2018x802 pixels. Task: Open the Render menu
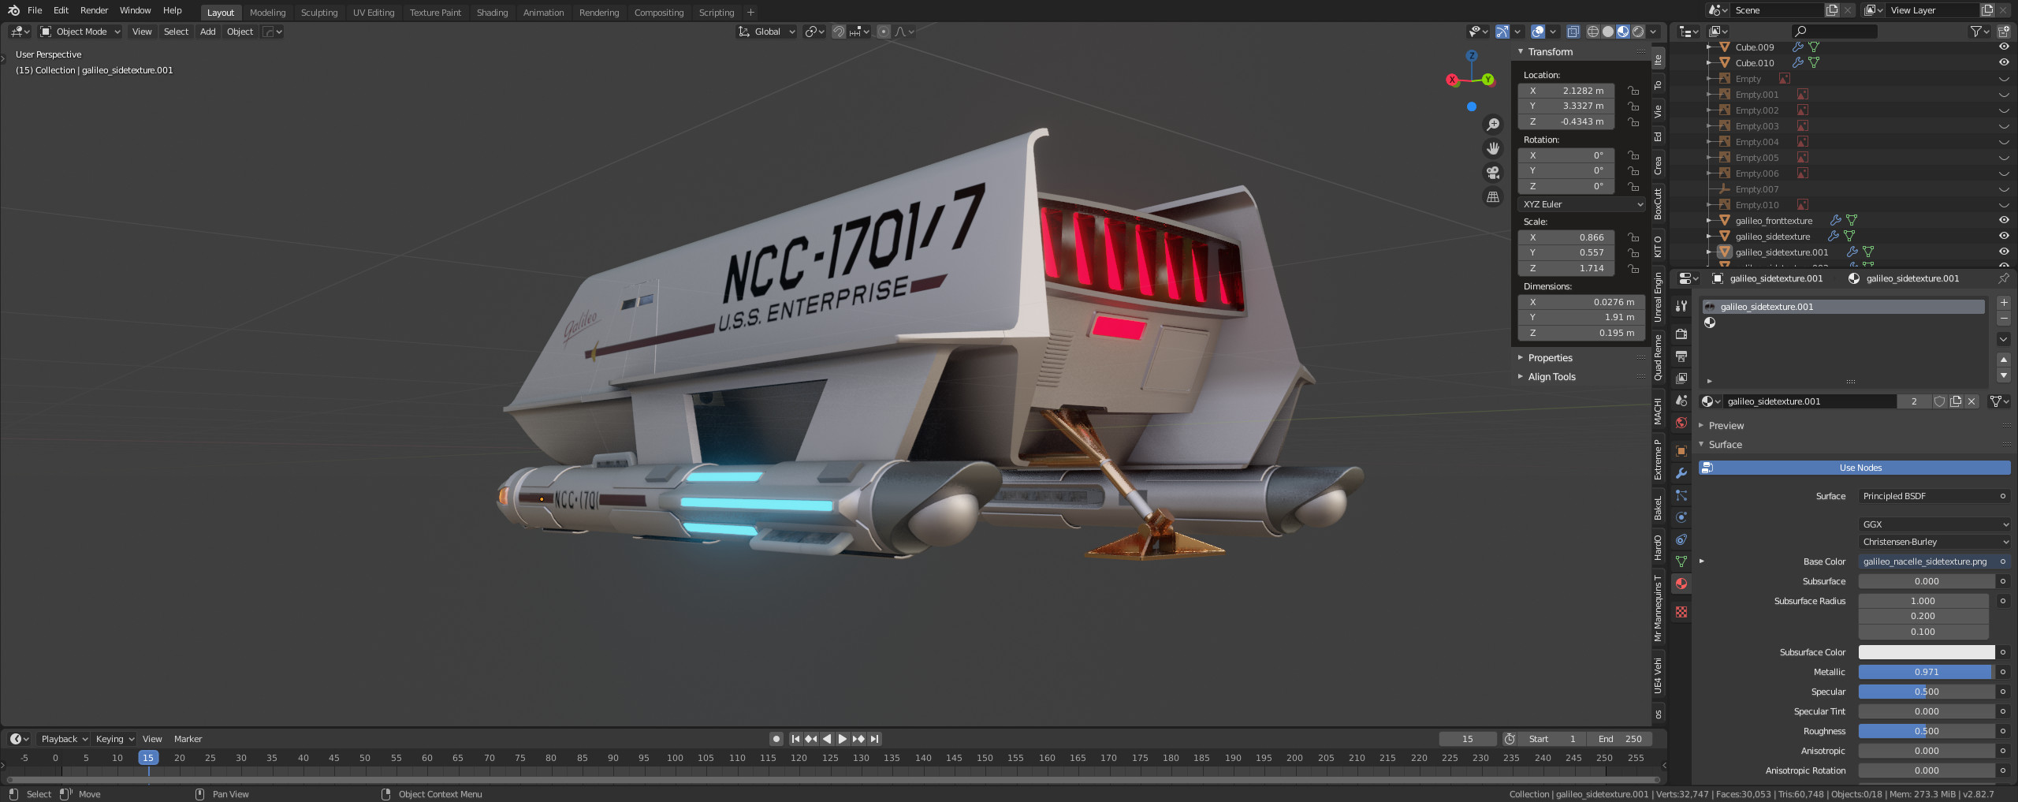tap(94, 10)
